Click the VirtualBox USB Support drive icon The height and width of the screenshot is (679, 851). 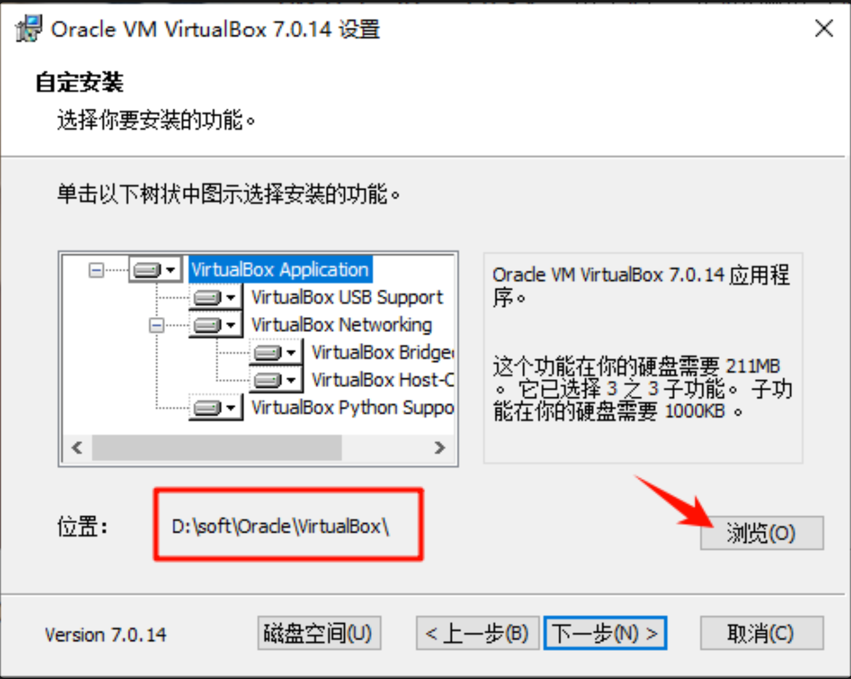(x=208, y=297)
